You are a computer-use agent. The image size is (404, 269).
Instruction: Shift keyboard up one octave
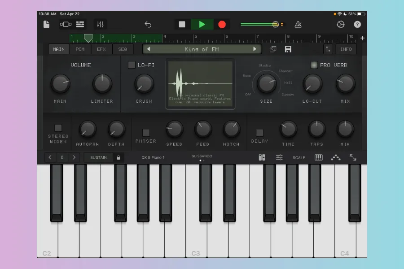74,157
